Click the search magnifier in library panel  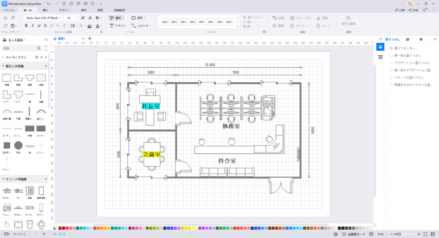pos(39,48)
